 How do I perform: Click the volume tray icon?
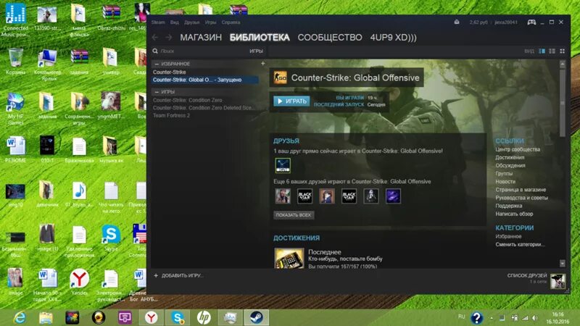(x=535, y=317)
